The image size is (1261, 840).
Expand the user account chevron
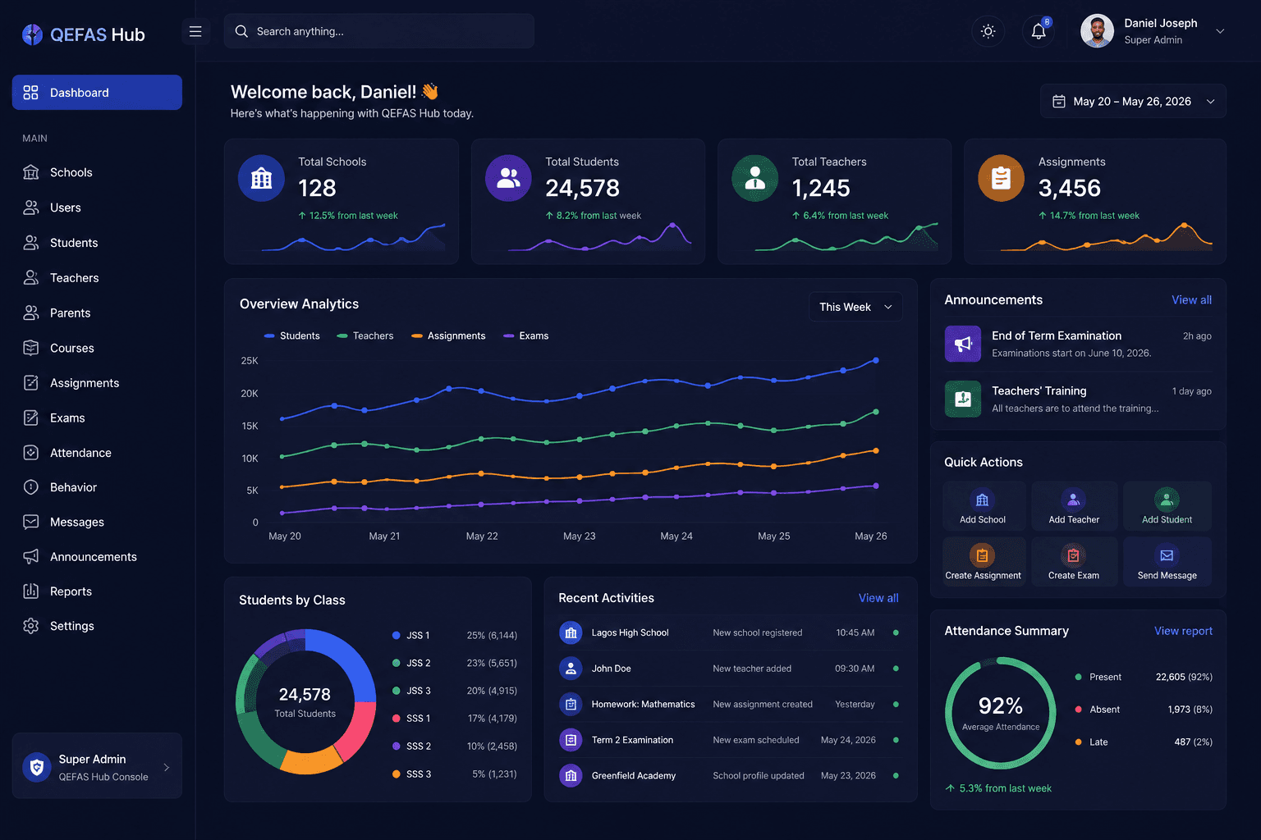1220,31
